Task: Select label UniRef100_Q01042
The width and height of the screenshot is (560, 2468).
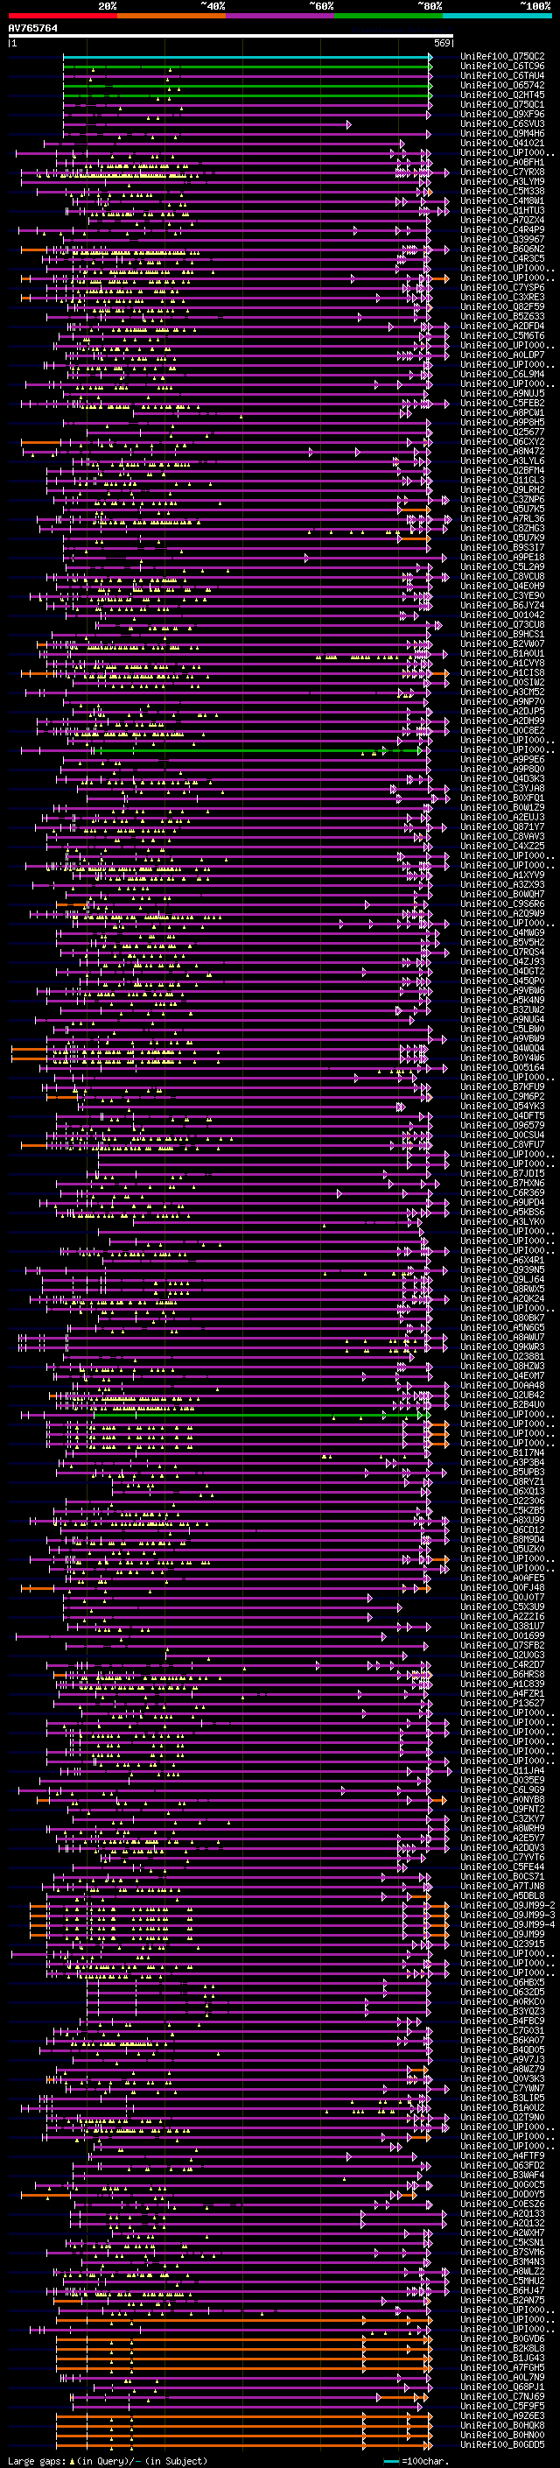Action: 502,615
